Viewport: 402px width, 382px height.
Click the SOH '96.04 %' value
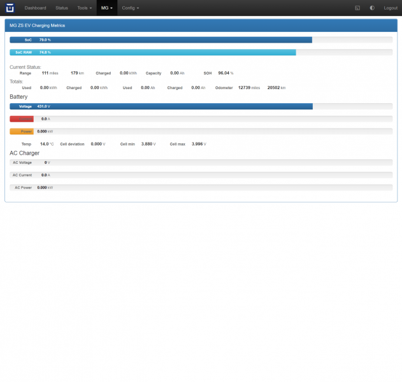tap(226, 73)
